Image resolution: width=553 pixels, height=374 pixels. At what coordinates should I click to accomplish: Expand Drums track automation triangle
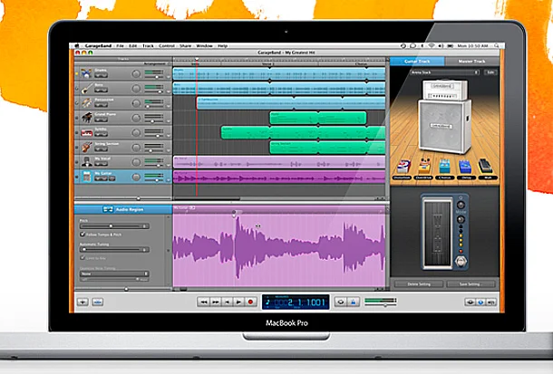point(169,77)
